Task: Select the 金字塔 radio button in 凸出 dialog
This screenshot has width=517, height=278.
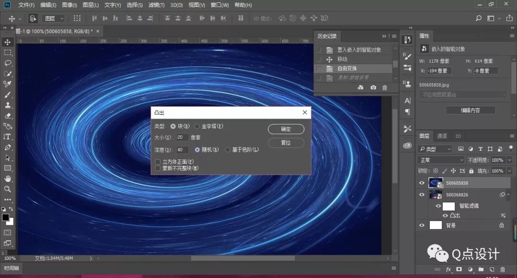Action: (197, 126)
